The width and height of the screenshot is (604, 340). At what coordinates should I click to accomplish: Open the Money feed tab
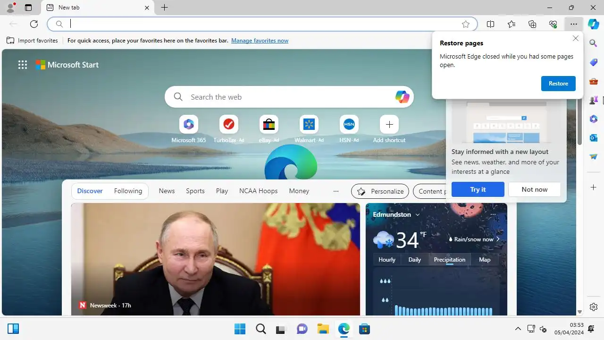pos(299,191)
